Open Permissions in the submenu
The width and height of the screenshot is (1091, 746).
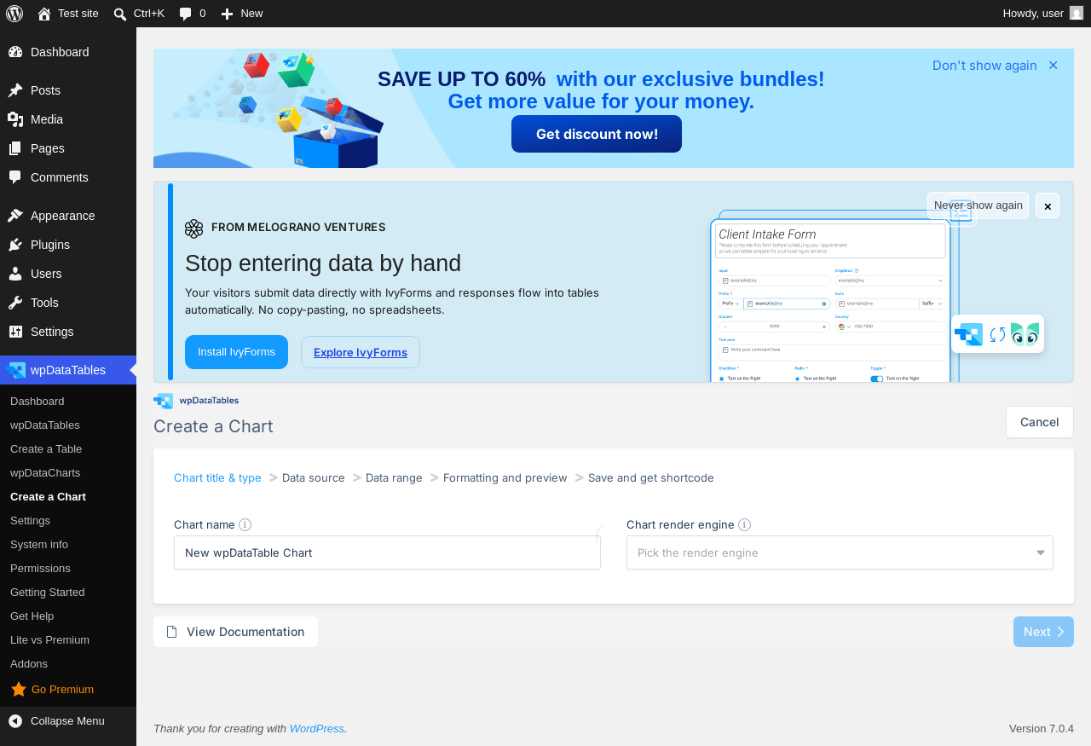[x=40, y=568]
